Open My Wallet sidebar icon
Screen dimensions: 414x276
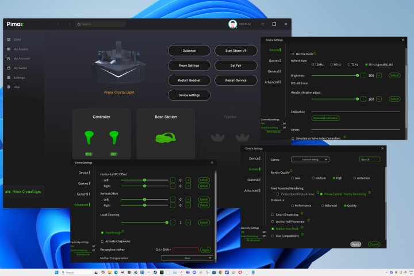pos(9,68)
